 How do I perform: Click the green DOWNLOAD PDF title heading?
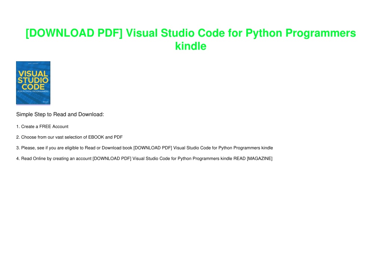(191, 40)
